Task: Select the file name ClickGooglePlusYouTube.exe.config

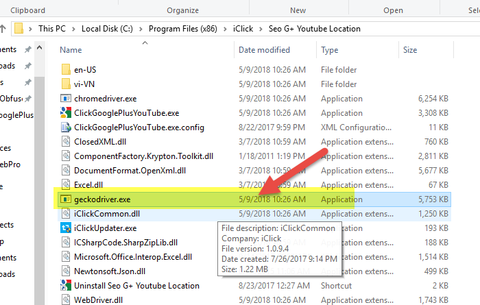Action: [x=139, y=127]
